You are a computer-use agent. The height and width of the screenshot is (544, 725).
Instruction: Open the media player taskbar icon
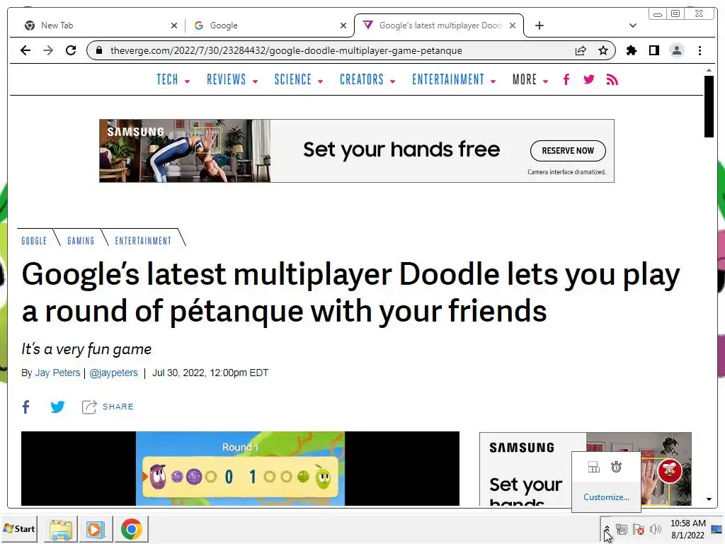(96, 529)
